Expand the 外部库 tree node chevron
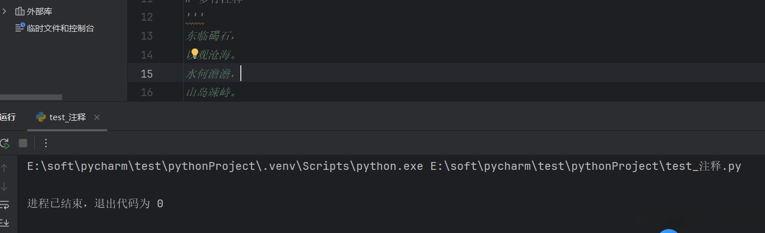 4,11
